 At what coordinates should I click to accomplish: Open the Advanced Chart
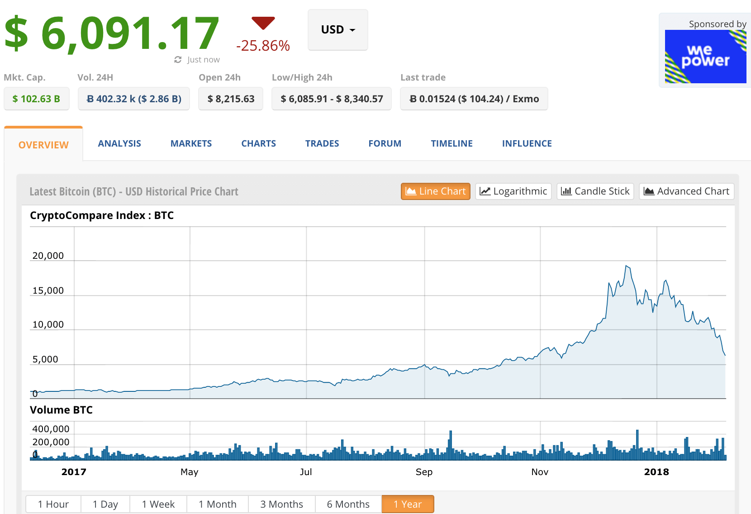point(686,191)
